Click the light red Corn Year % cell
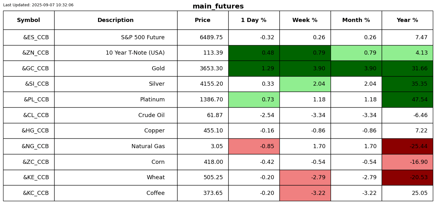This screenshot has height=204, width=436. coord(407,162)
